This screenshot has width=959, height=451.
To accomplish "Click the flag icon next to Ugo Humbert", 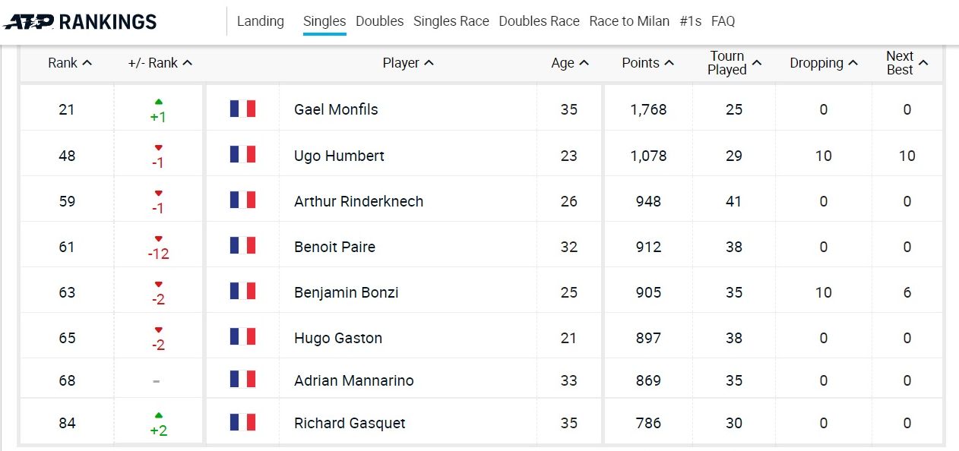I will [242, 155].
